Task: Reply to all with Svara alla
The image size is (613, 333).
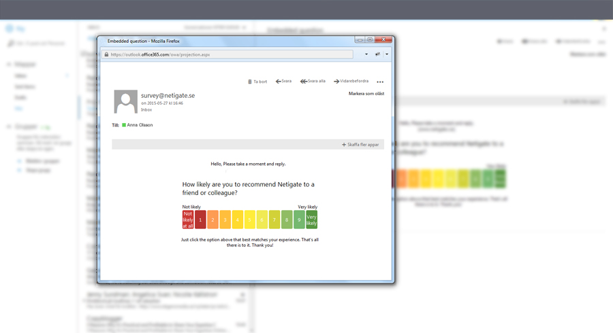Action: pos(313,81)
